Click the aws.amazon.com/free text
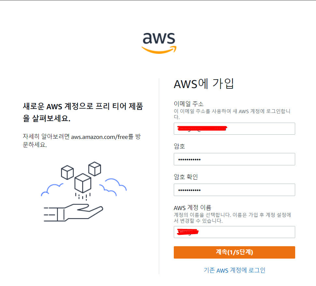The height and width of the screenshot is (286, 316). pyautogui.click(x=99, y=137)
